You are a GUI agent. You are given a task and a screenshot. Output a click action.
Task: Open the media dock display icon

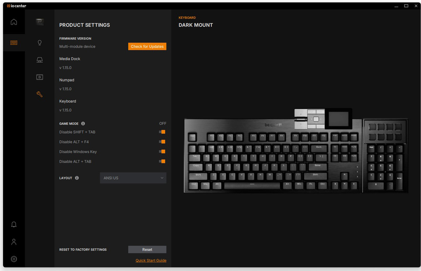(x=40, y=77)
